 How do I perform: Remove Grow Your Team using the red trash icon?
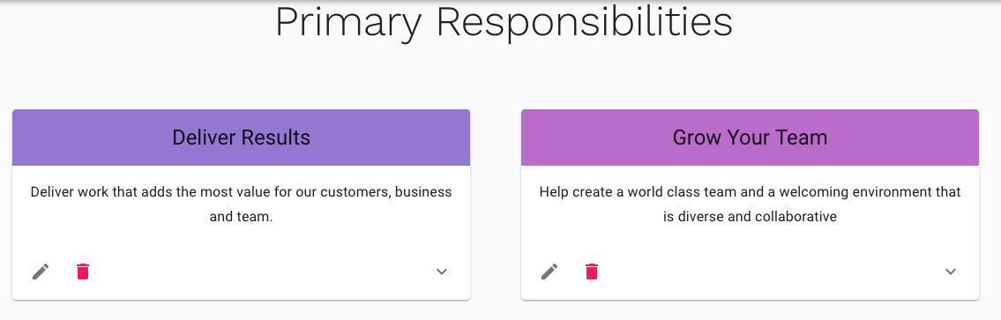click(x=592, y=272)
